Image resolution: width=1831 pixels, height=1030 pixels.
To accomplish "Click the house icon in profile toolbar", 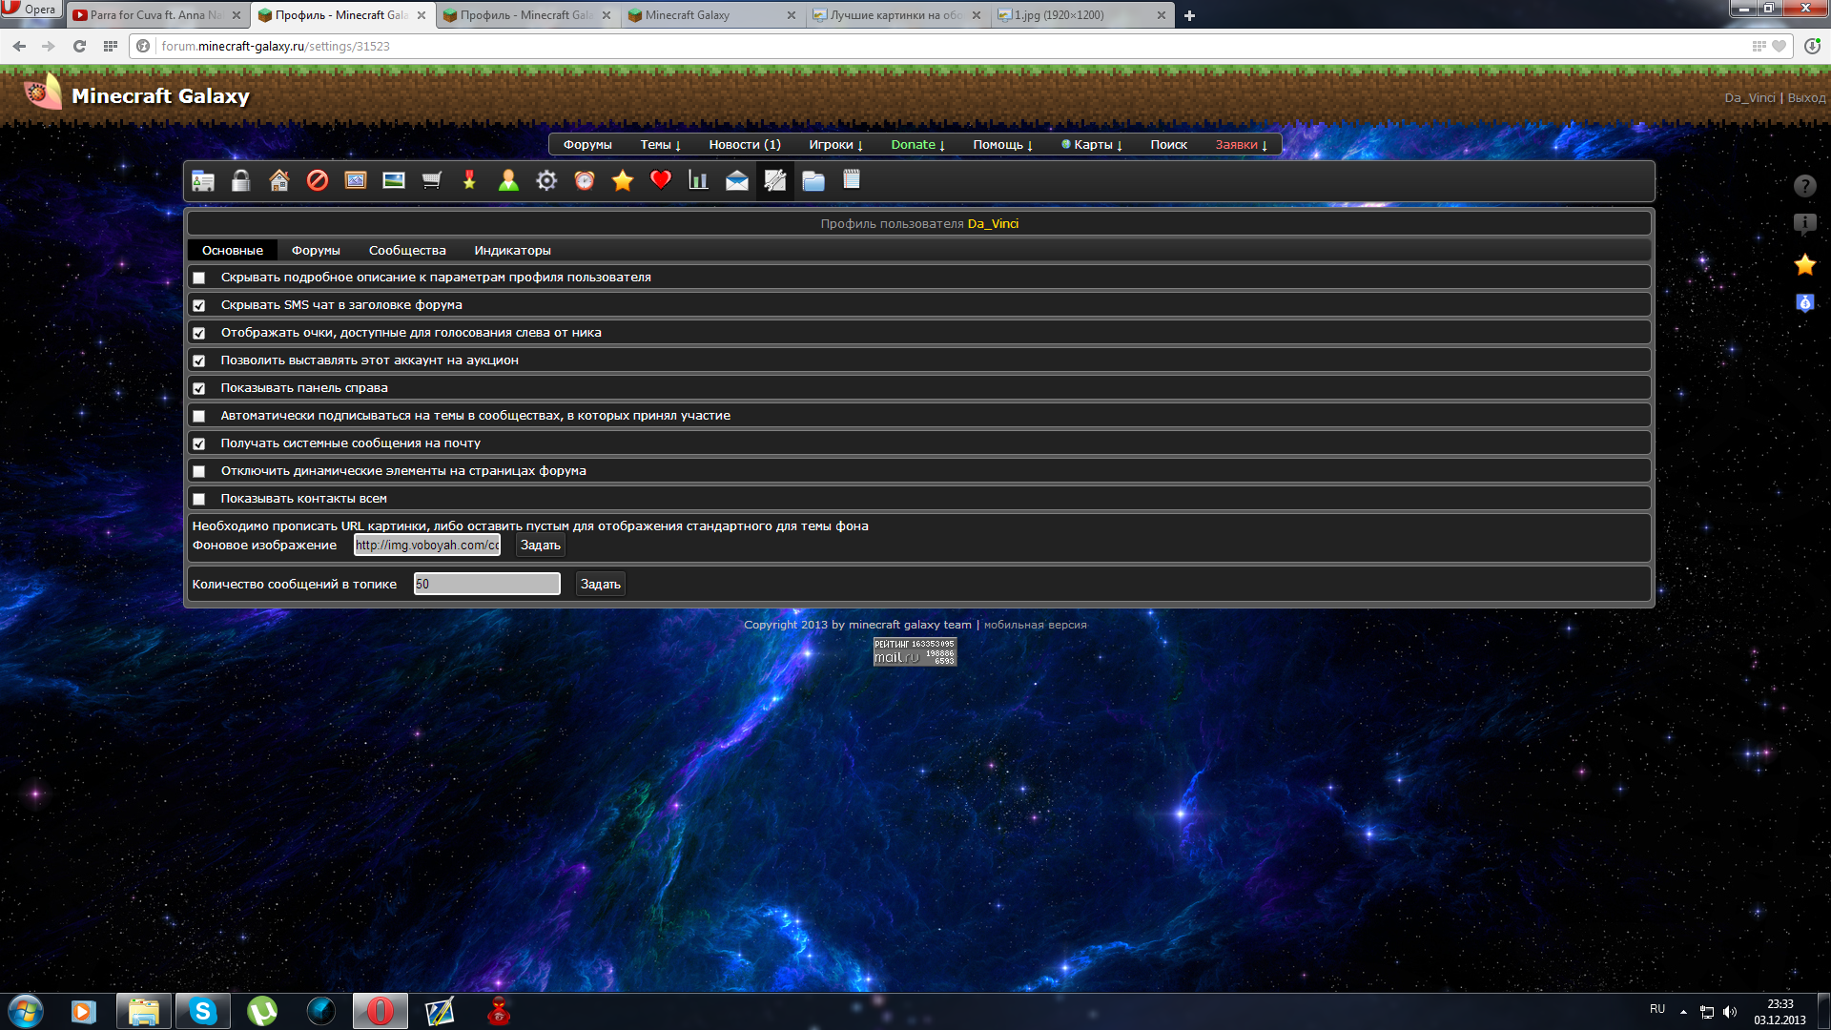I will tap(279, 180).
